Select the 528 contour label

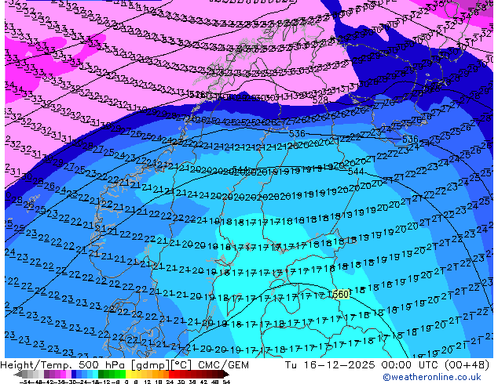(320, 100)
